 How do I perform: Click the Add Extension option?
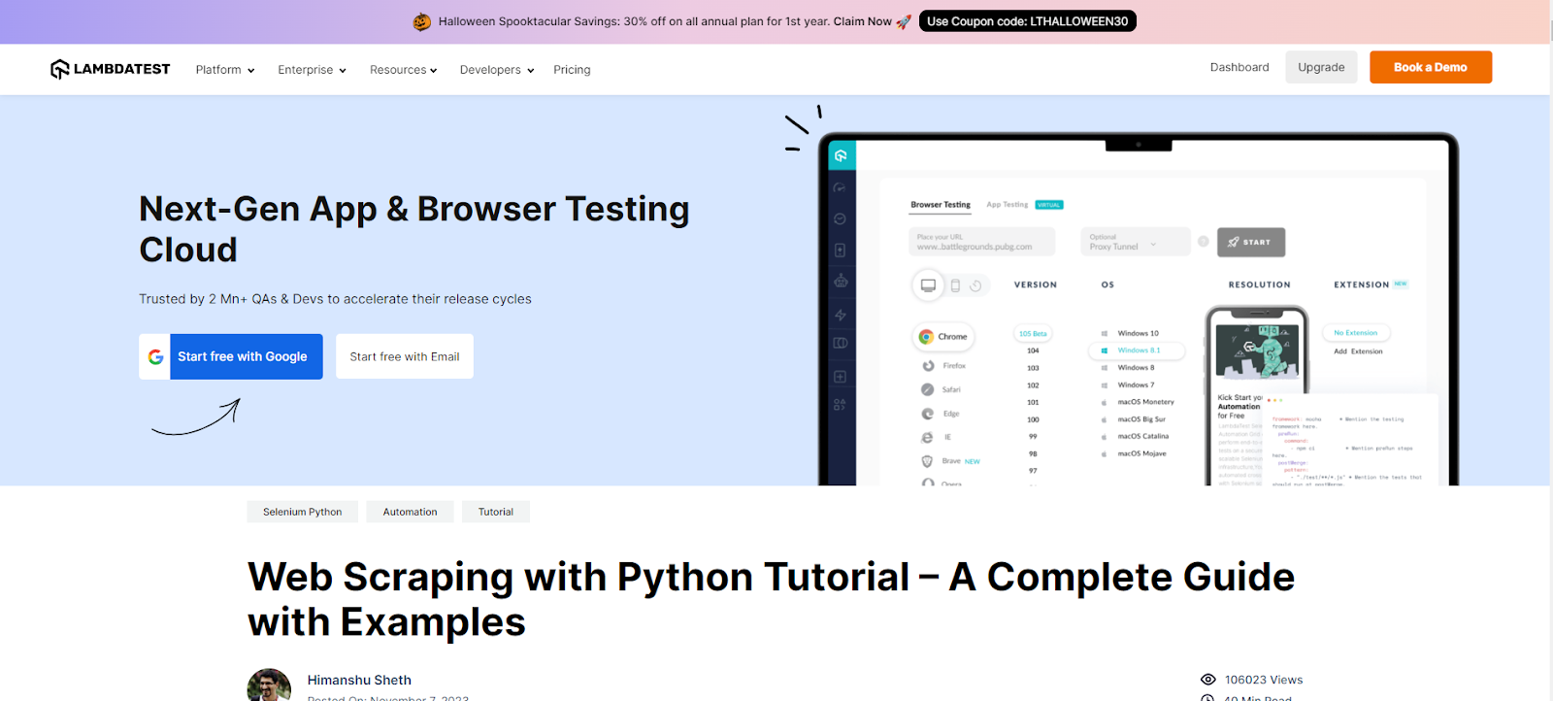tap(1358, 351)
